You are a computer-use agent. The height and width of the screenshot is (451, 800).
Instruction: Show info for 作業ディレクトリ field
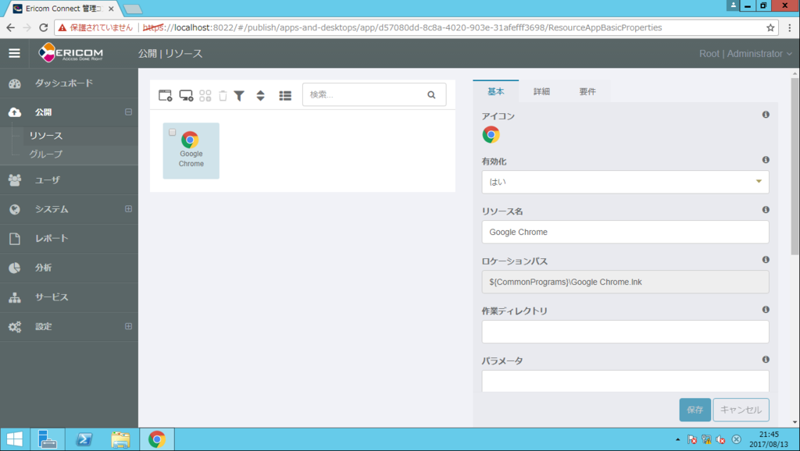[x=766, y=310]
